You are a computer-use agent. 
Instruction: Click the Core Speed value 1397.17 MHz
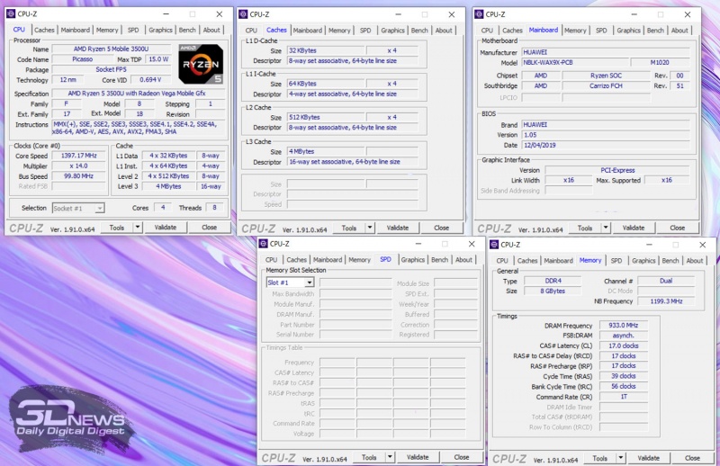click(x=79, y=156)
